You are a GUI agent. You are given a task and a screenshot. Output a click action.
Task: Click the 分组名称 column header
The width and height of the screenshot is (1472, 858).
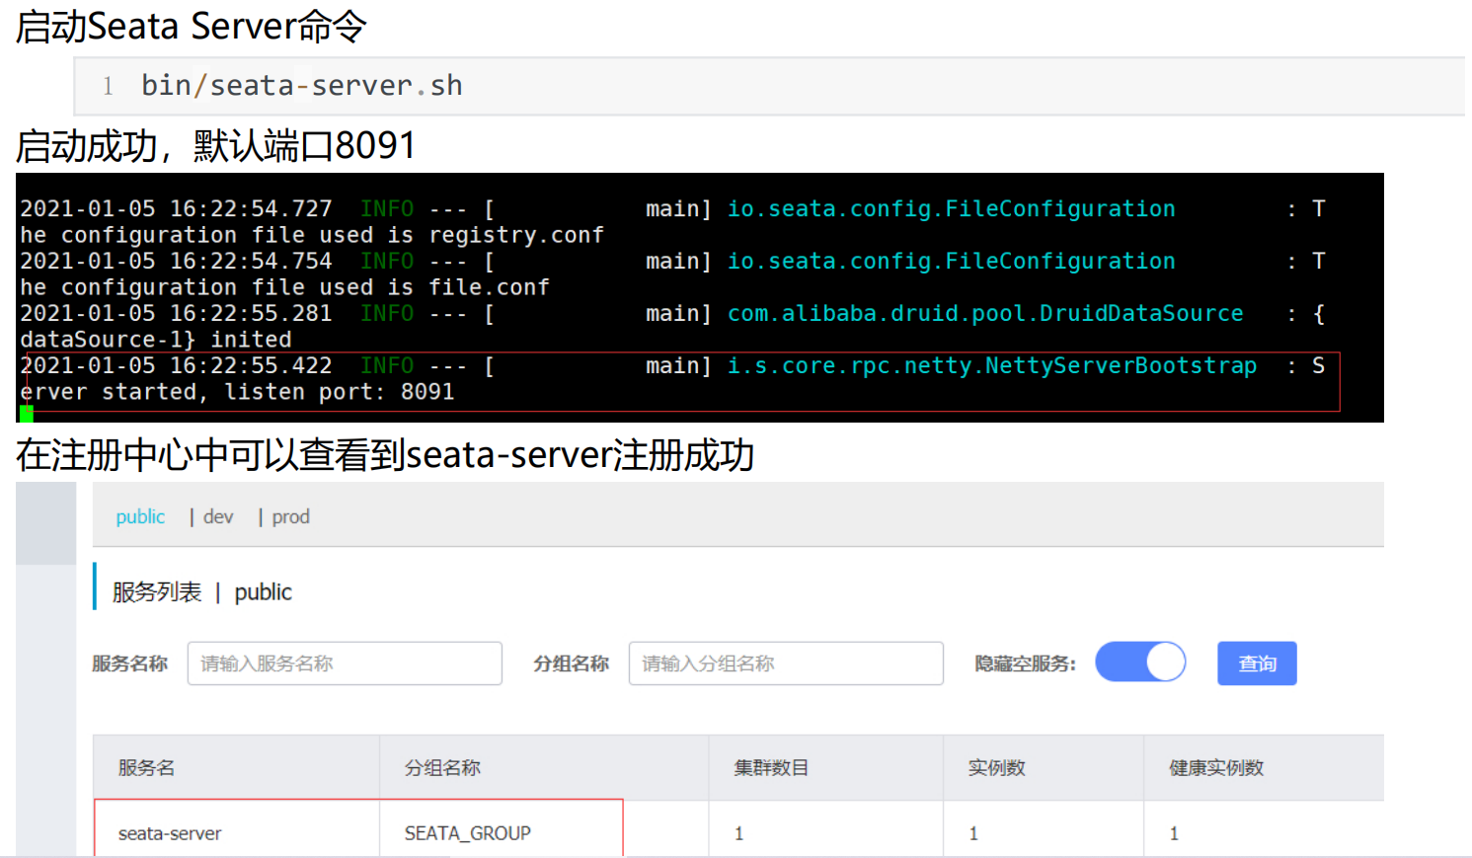coord(442,767)
